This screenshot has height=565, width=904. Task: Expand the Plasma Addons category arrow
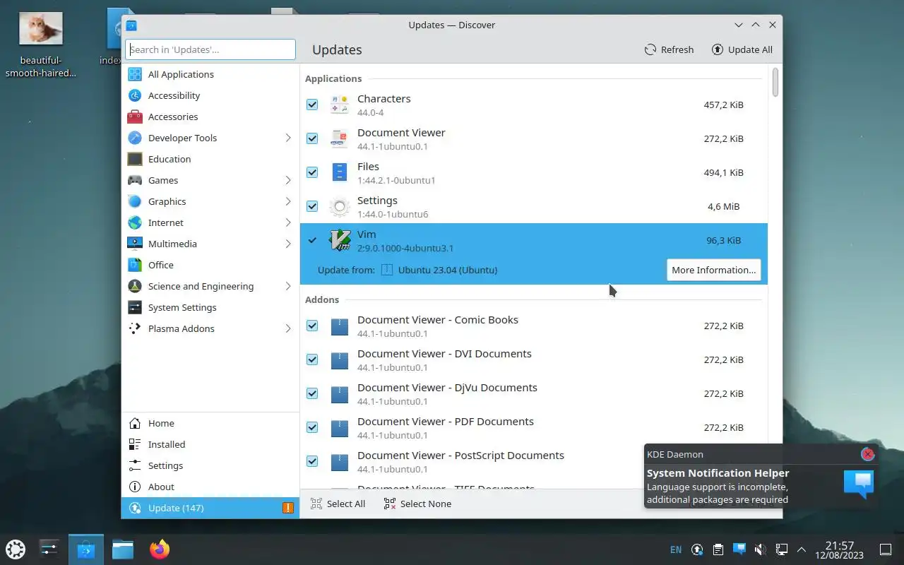coord(288,328)
